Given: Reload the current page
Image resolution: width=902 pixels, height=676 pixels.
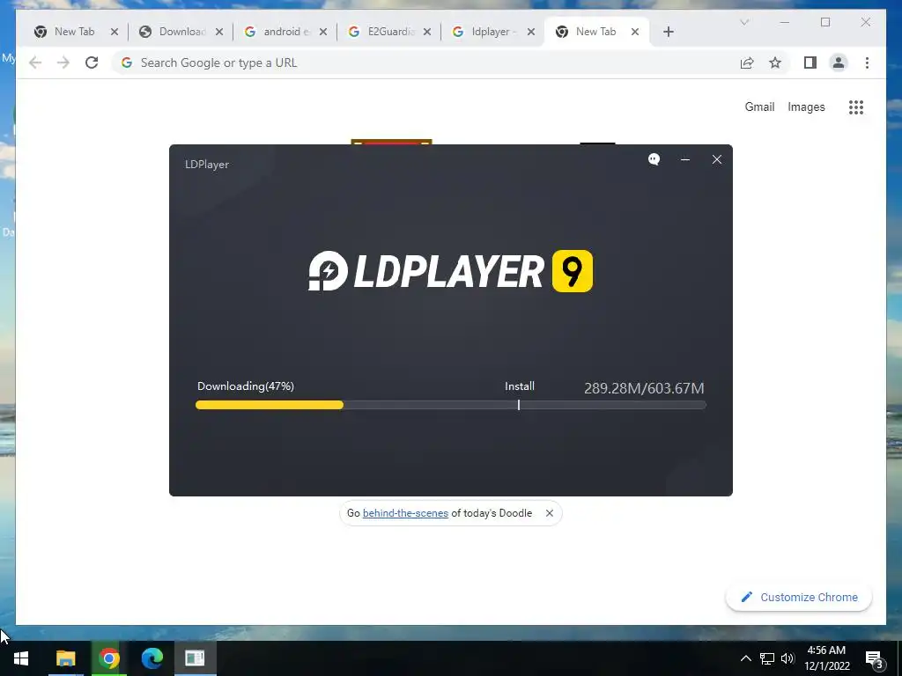Looking at the screenshot, I should (92, 62).
